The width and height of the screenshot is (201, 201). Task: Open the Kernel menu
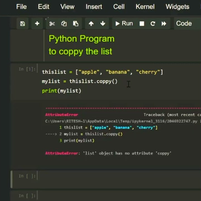point(145,7)
